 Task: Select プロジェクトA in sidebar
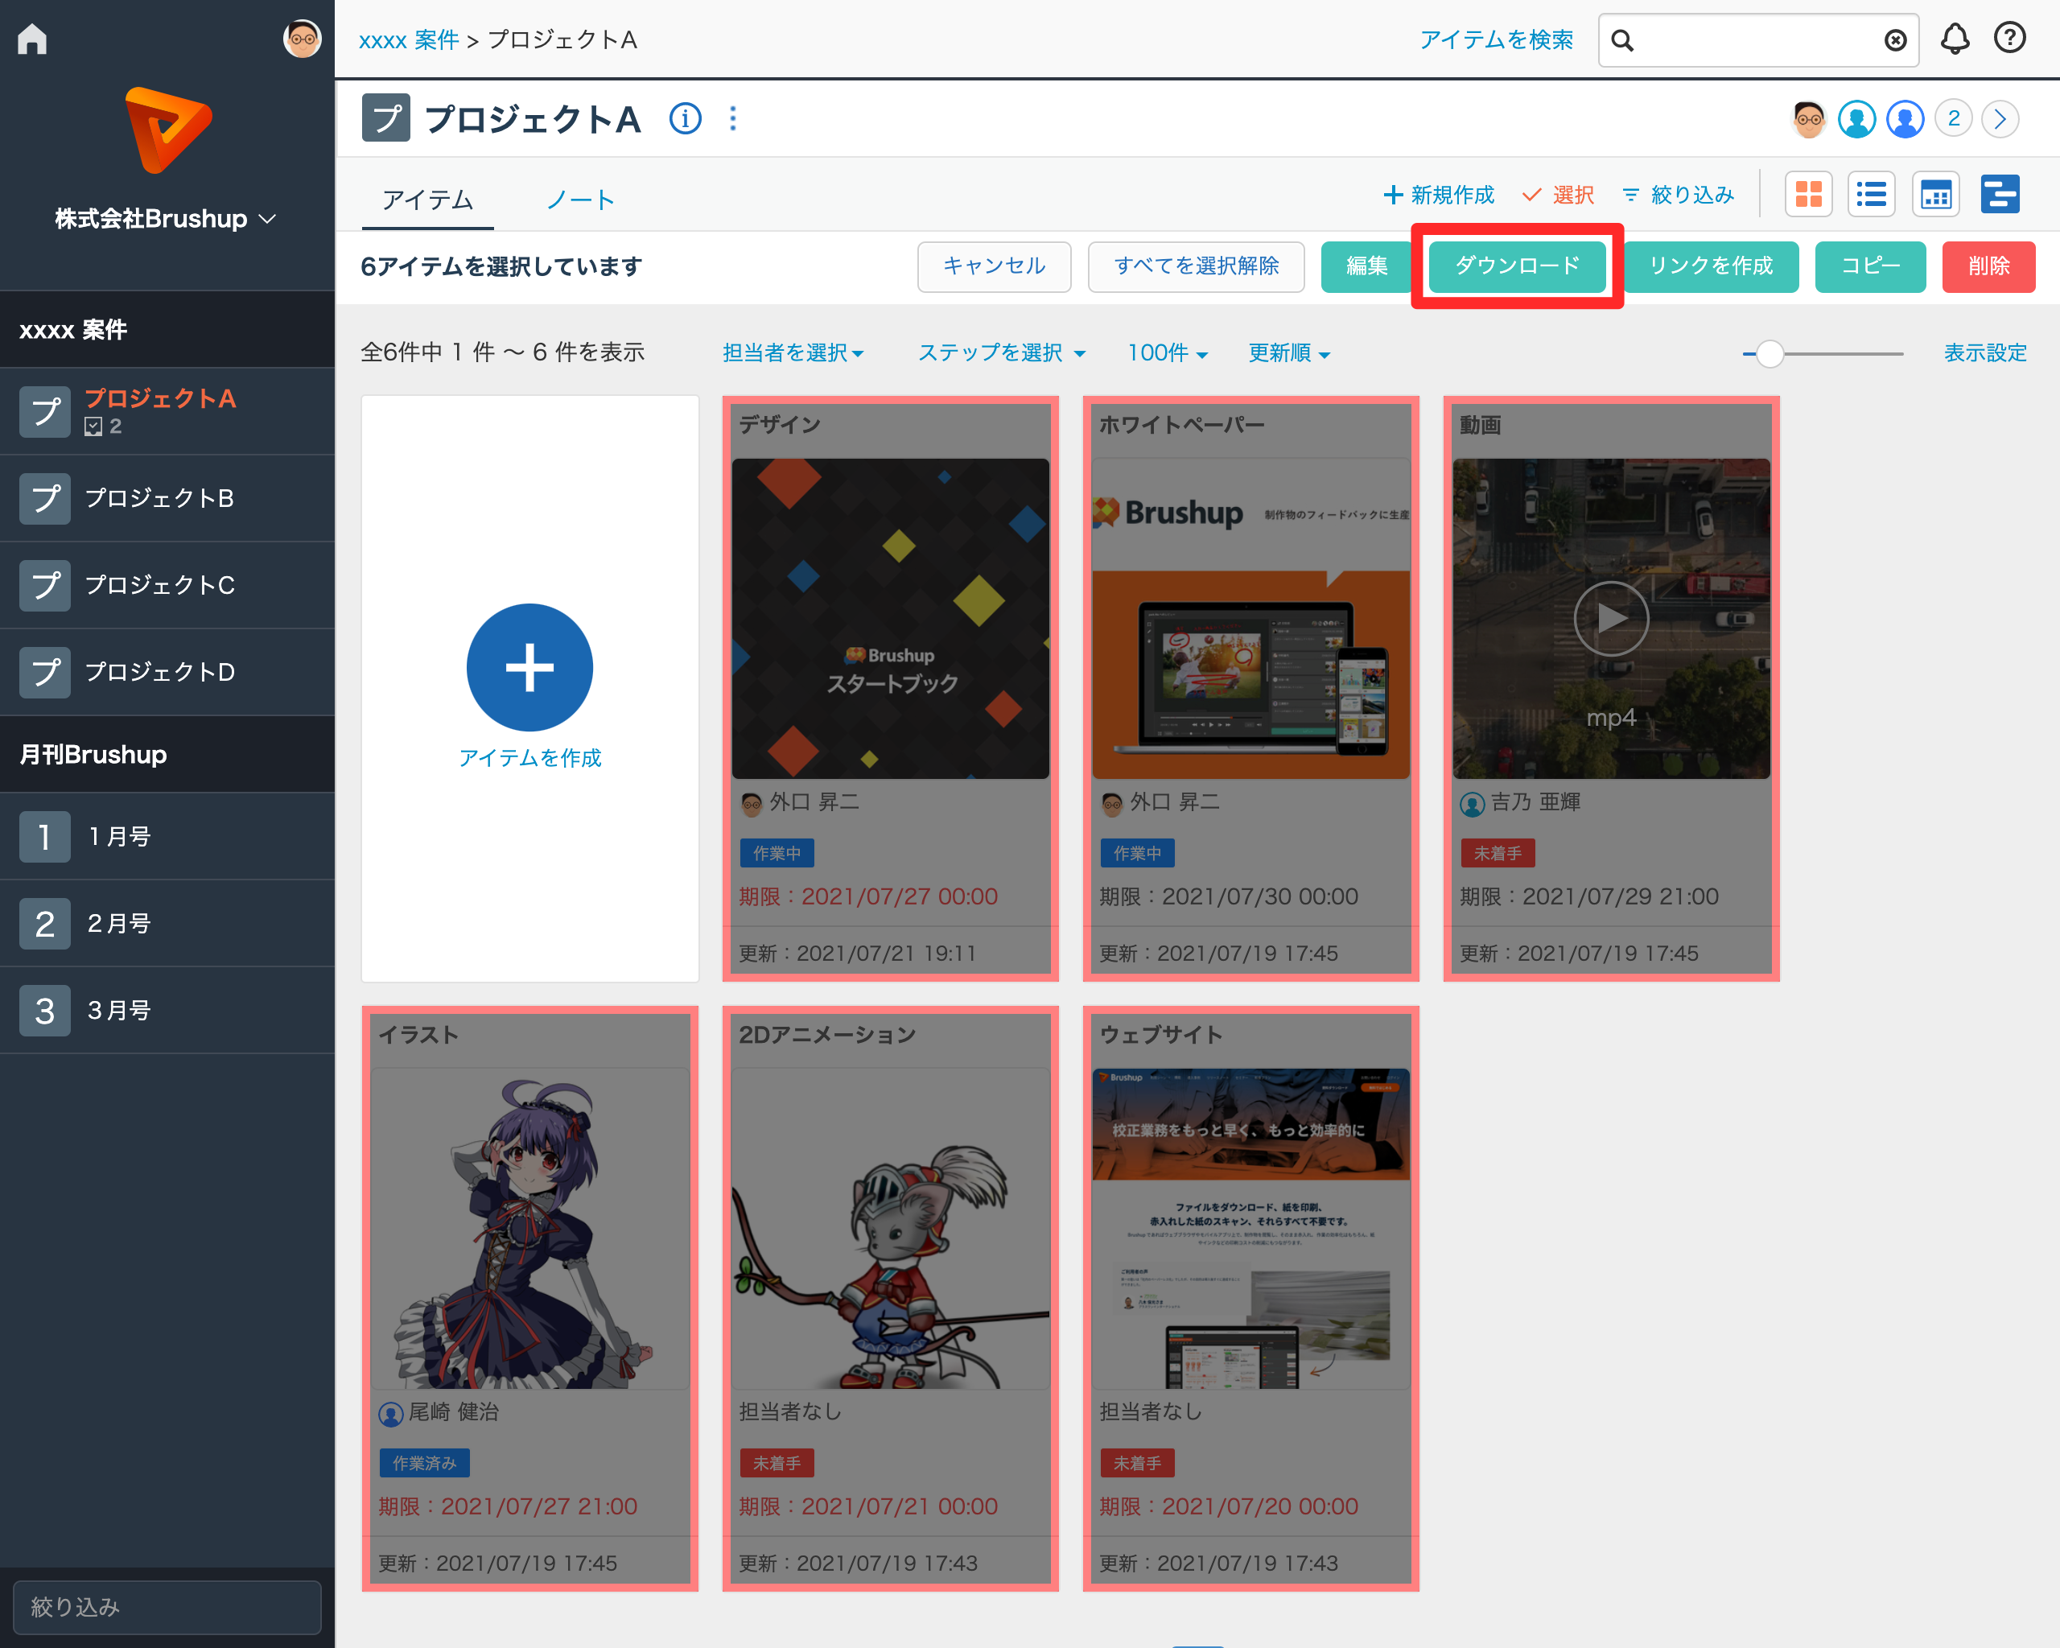tap(167, 411)
